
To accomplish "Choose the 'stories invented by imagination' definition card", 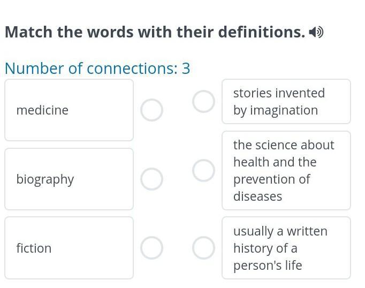I will [286, 102].
